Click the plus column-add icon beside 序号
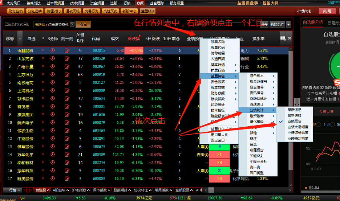The height and width of the screenshot is (201, 340). [20, 39]
